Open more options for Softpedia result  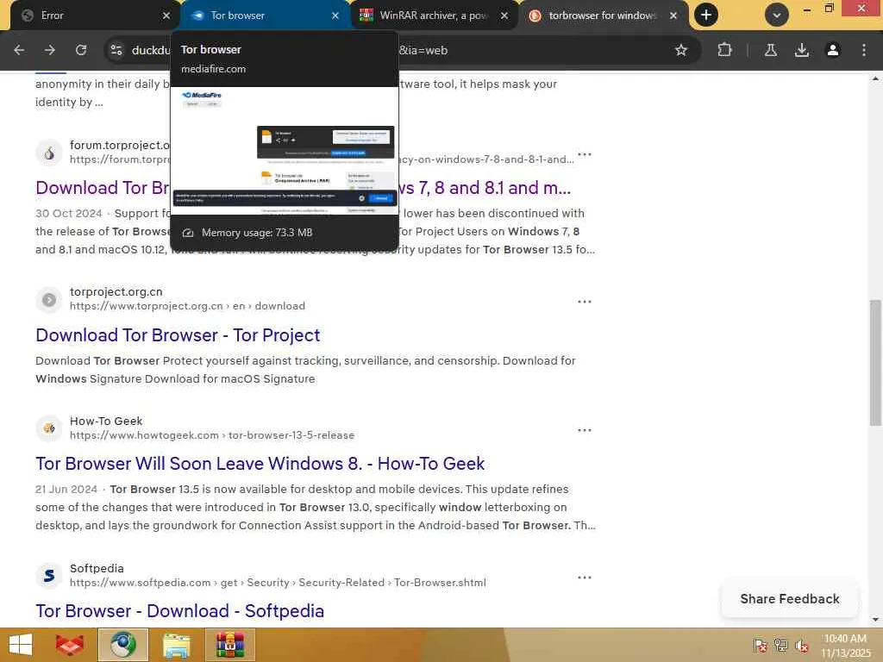pos(585,578)
